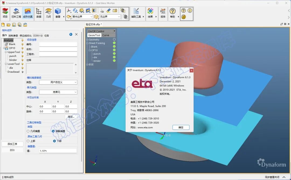Viewport: 291px width, 180px height.
Task: Open the 报告 report module
Action: click(163, 13)
